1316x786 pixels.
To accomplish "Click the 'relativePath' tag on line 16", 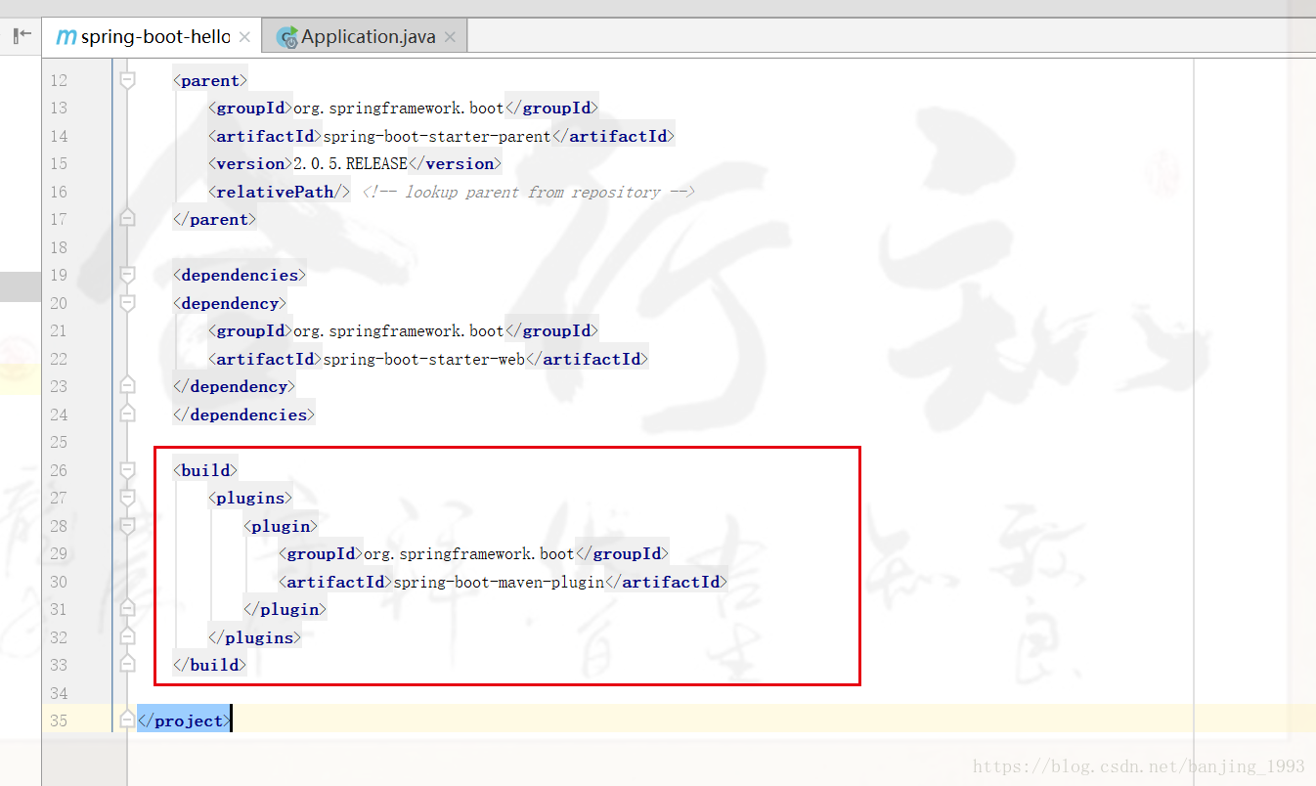I will (x=279, y=192).
